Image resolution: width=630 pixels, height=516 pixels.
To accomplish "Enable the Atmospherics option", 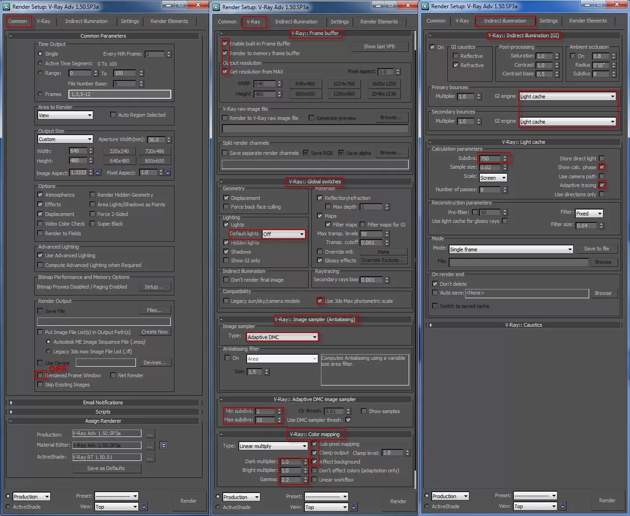I will point(40,195).
